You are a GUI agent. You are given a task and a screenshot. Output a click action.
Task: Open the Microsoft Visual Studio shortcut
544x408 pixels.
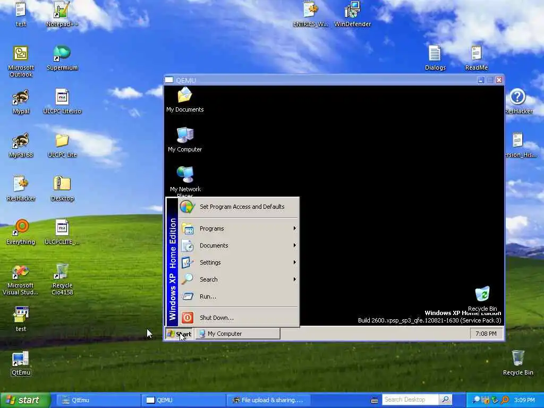21,279
